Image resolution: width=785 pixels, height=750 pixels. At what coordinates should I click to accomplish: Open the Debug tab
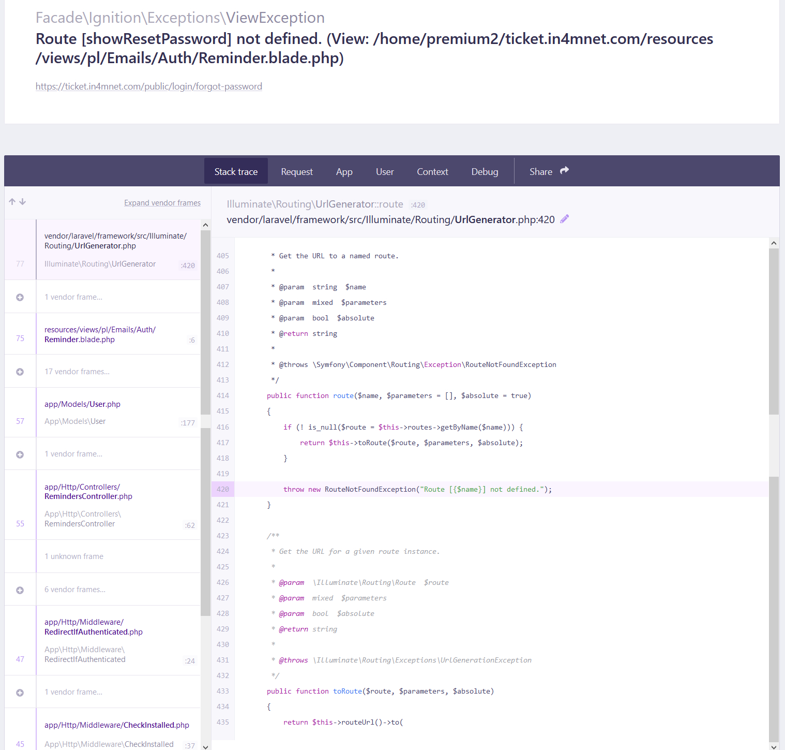click(485, 171)
